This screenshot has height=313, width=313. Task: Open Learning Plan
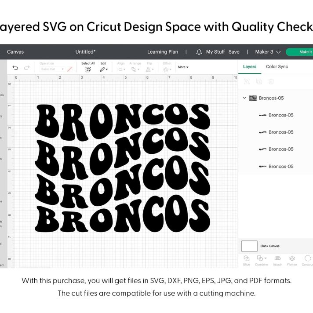[x=163, y=52]
